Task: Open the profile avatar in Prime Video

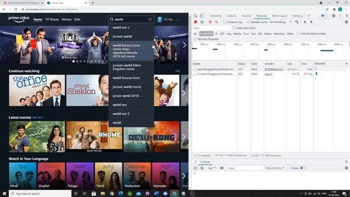Action: [160, 20]
